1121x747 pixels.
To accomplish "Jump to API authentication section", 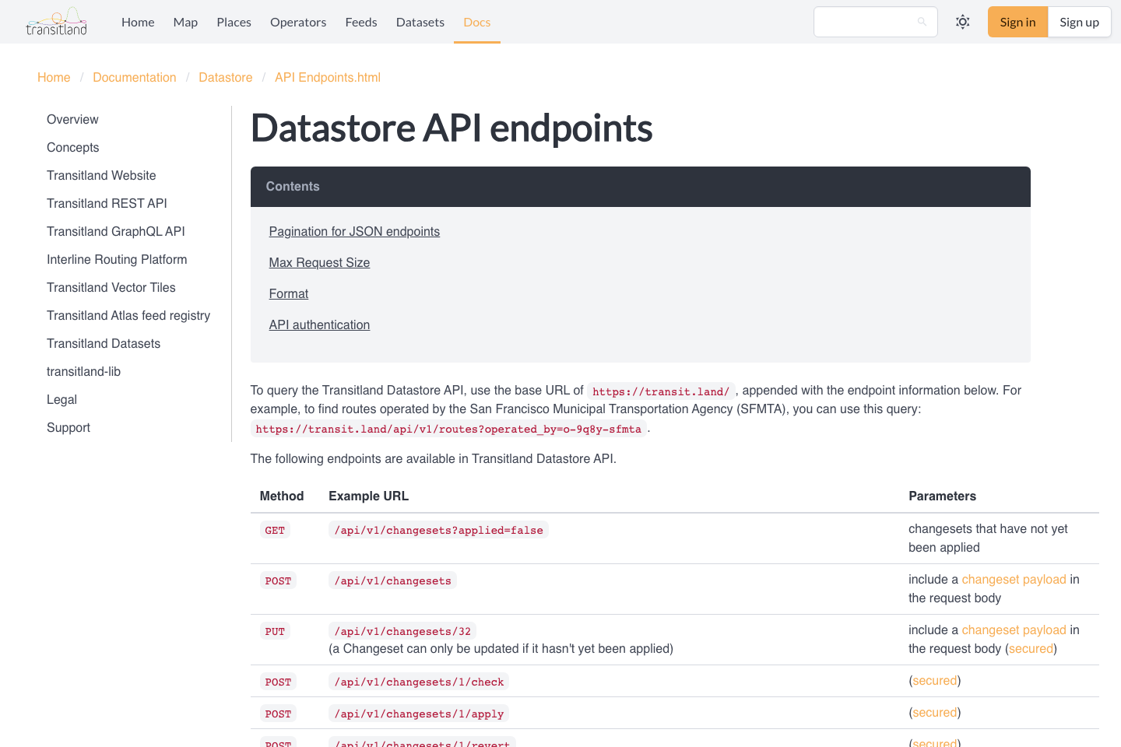I will point(319,324).
